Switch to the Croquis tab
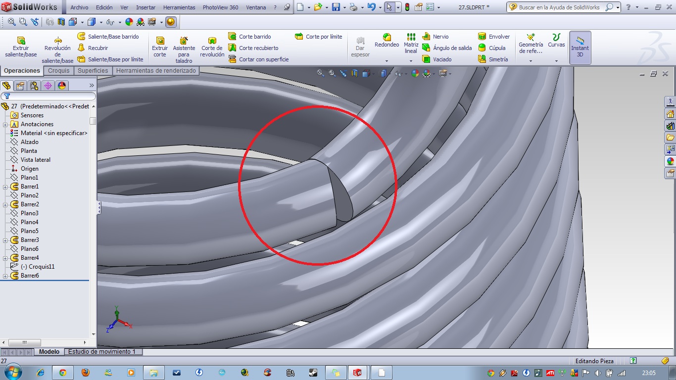Image resolution: width=676 pixels, height=380 pixels. coord(59,71)
